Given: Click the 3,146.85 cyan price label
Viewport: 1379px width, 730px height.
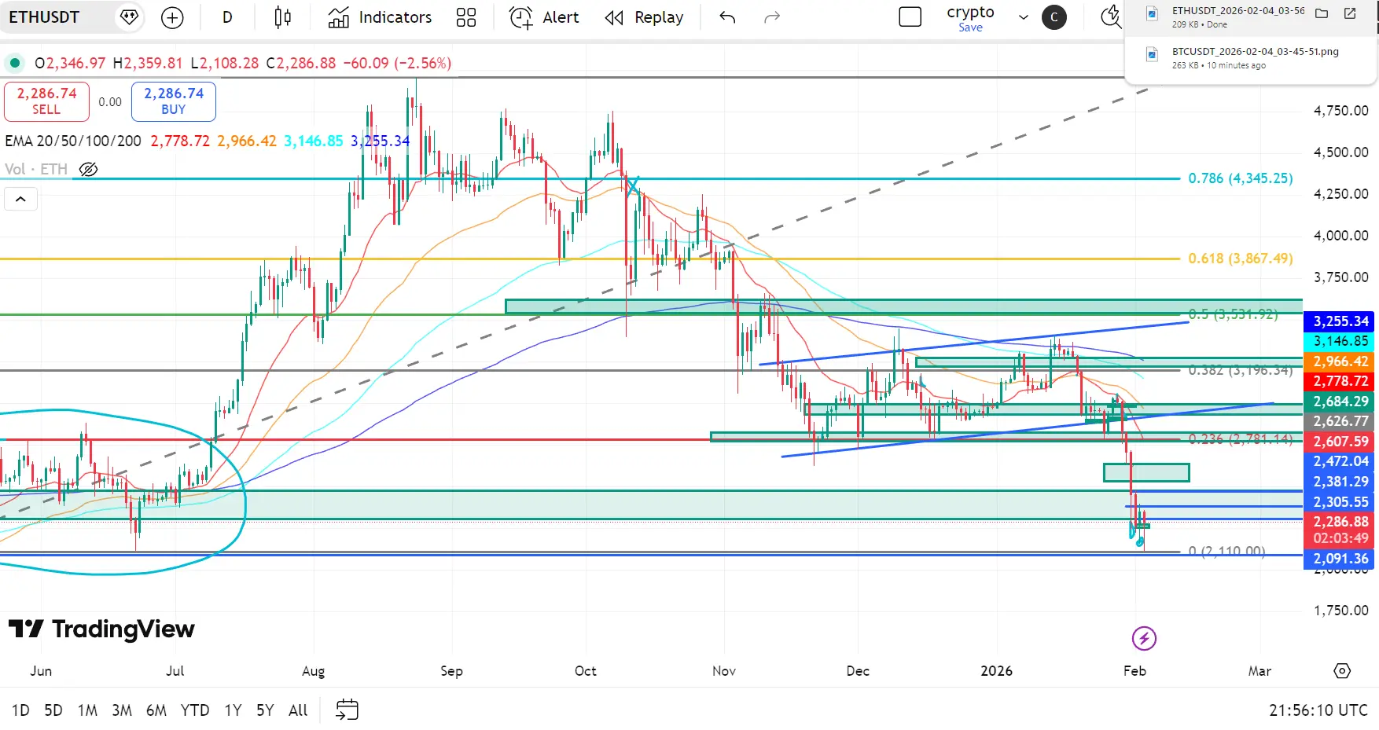Looking at the screenshot, I should click(x=1340, y=341).
